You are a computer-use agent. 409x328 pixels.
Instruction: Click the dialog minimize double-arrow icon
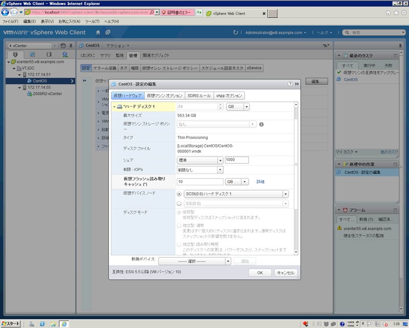(x=297, y=84)
